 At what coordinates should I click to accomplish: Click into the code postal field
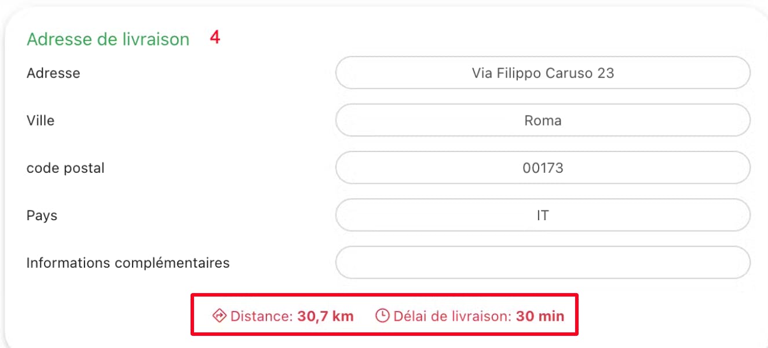coord(543,168)
